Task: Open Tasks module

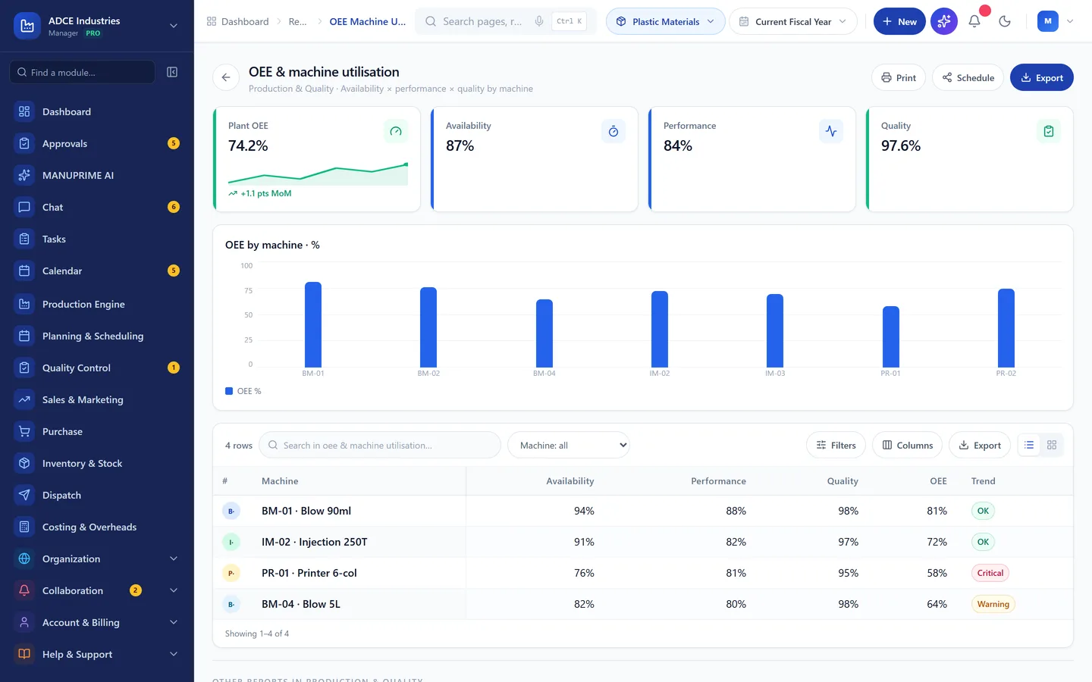Action: coord(97,239)
